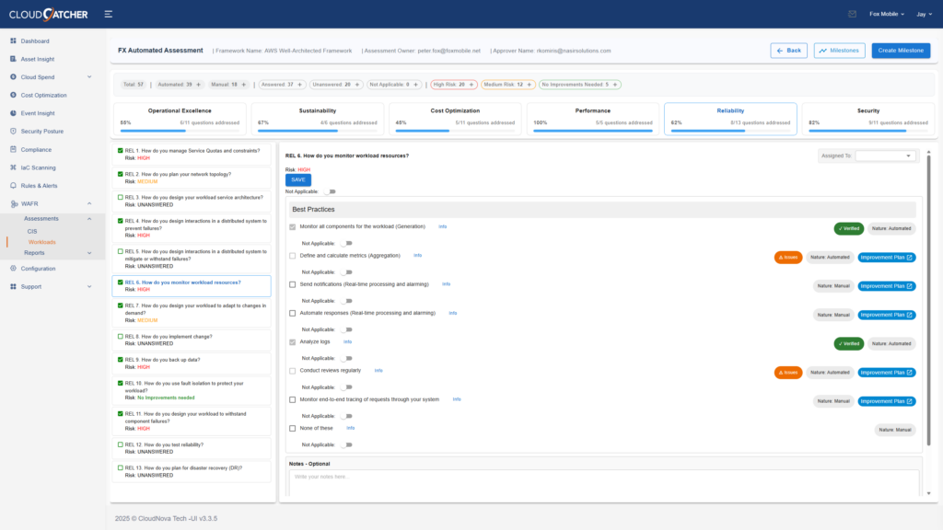This screenshot has height=530, width=943.
Task: Open Asset Insight from sidebar
Action: pos(39,58)
